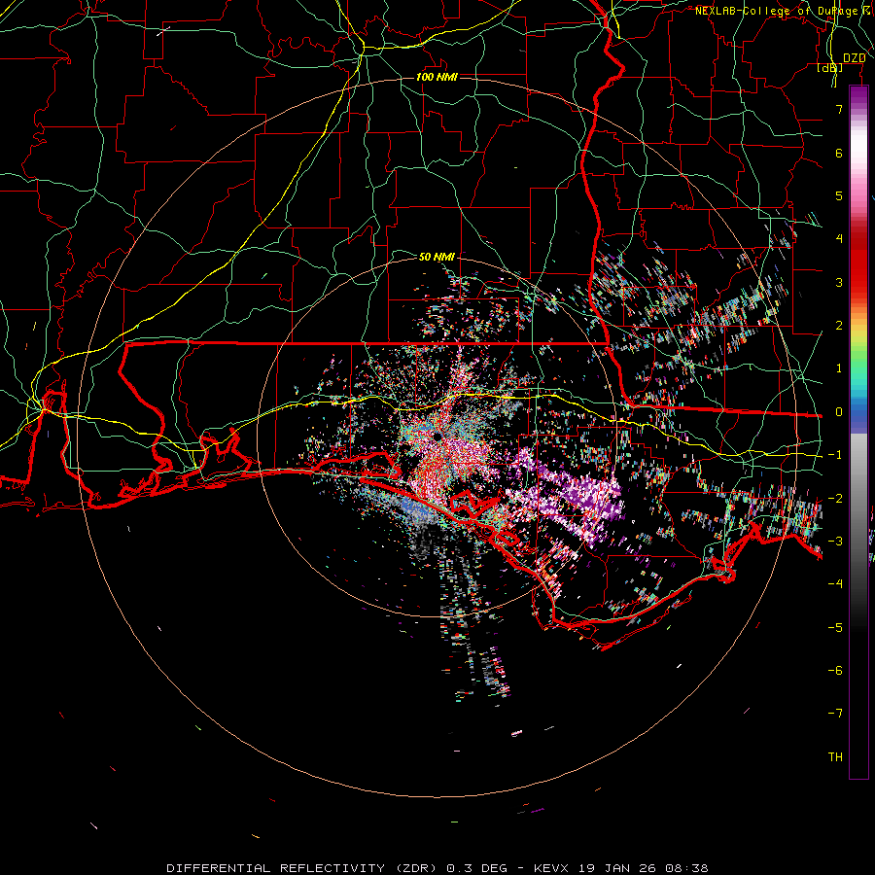Click the 100 NMI range ring label

[x=437, y=77]
